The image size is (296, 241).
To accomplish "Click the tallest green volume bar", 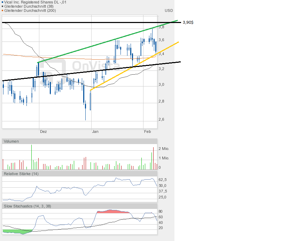I will tap(31, 157).
